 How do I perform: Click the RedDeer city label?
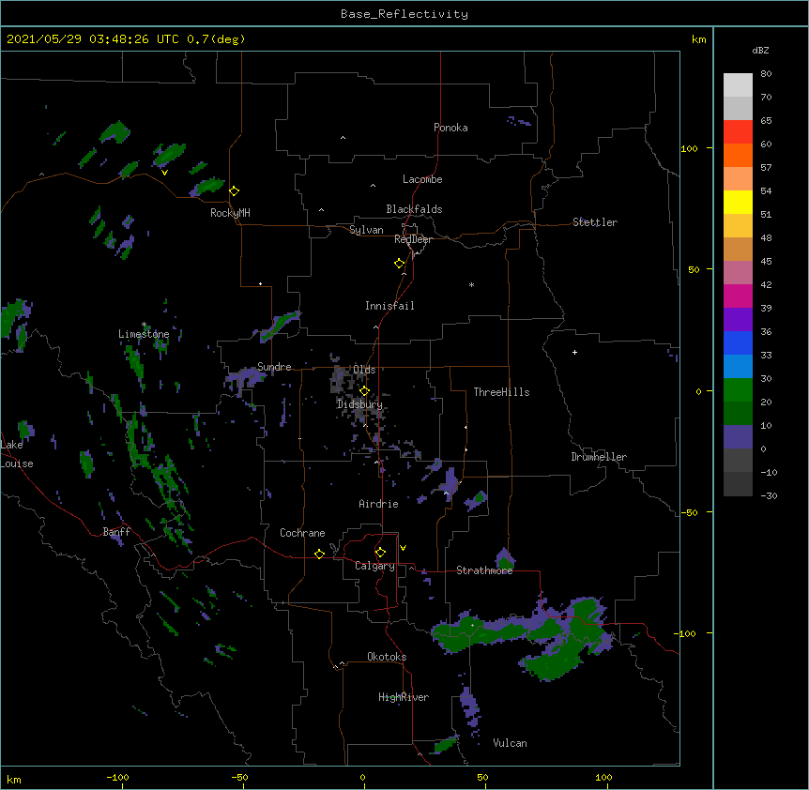click(x=413, y=239)
